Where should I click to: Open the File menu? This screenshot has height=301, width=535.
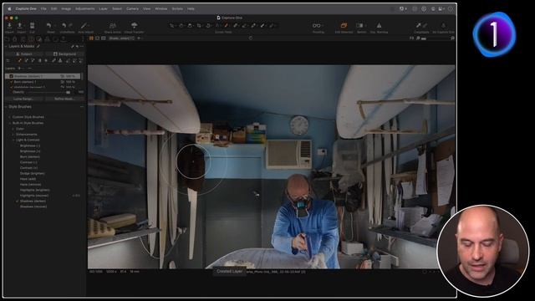click(x=43, y=8)
